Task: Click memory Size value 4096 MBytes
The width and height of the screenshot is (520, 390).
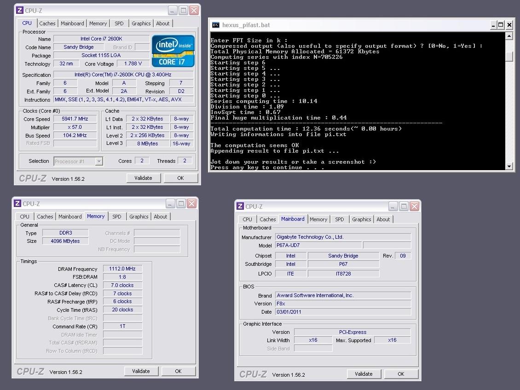Action: [65, 241]
